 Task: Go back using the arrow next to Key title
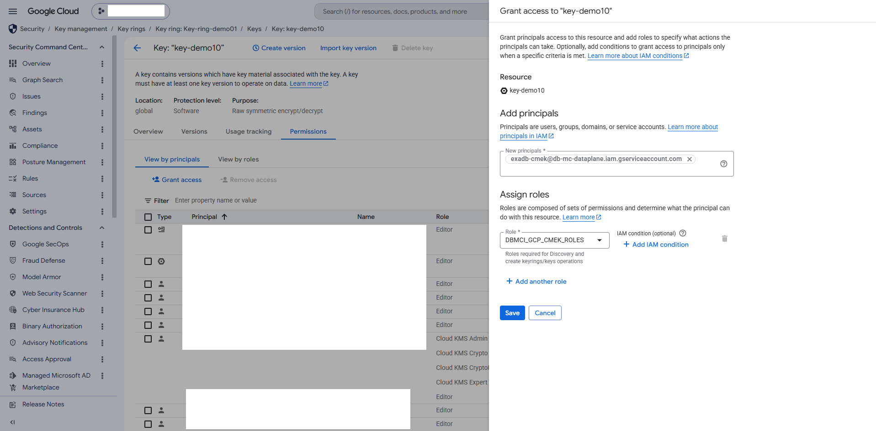137,48
